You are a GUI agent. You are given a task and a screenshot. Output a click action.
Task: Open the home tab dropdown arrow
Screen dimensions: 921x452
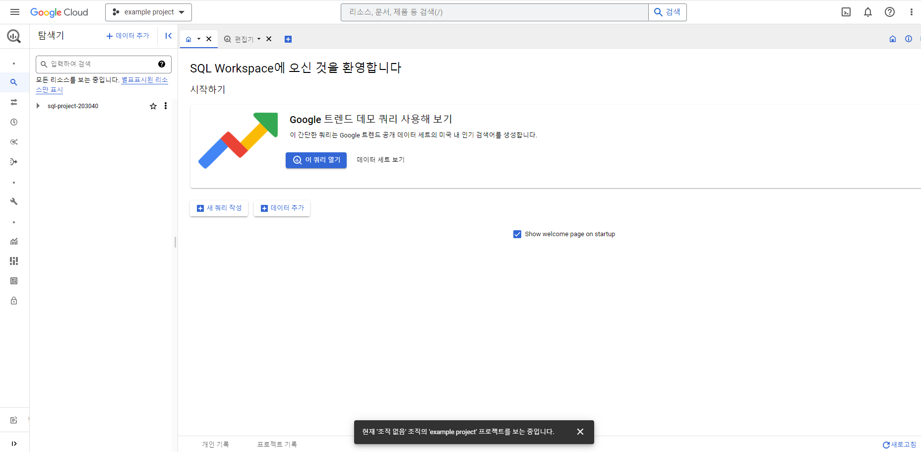[199, 39]
